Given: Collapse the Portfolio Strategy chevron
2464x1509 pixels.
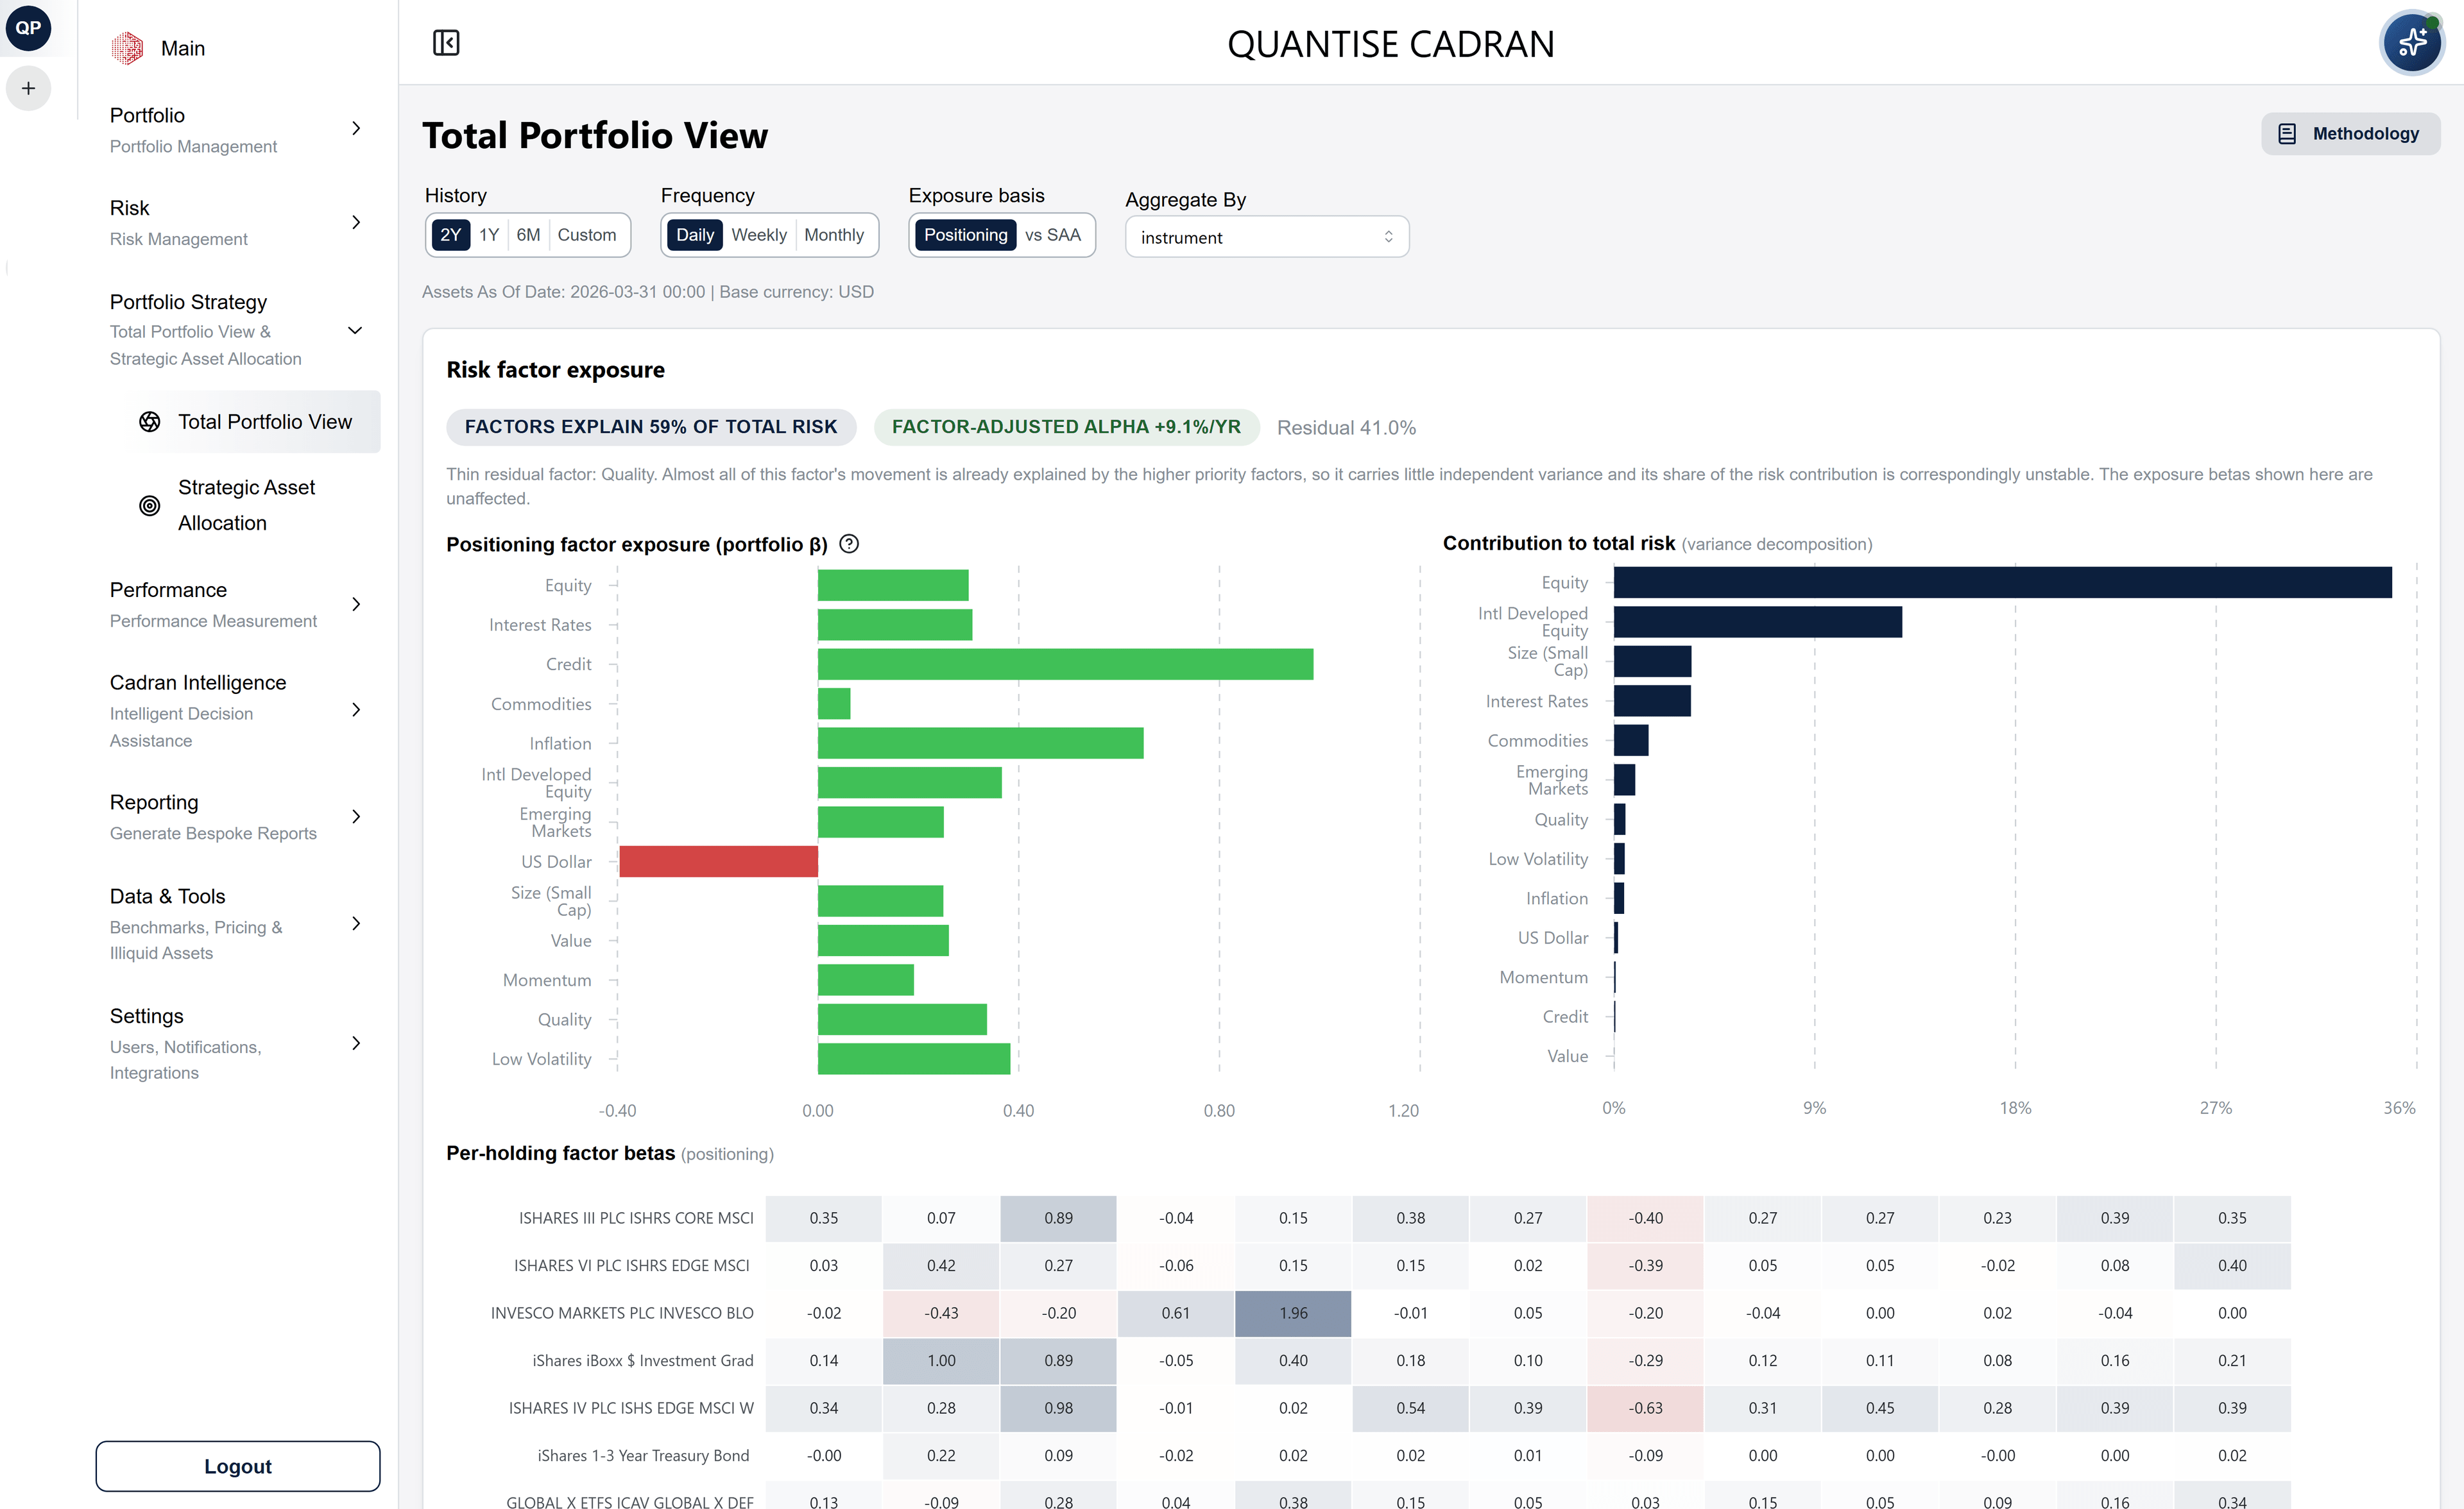Looking at the screenshot, I should click(355, 331).
